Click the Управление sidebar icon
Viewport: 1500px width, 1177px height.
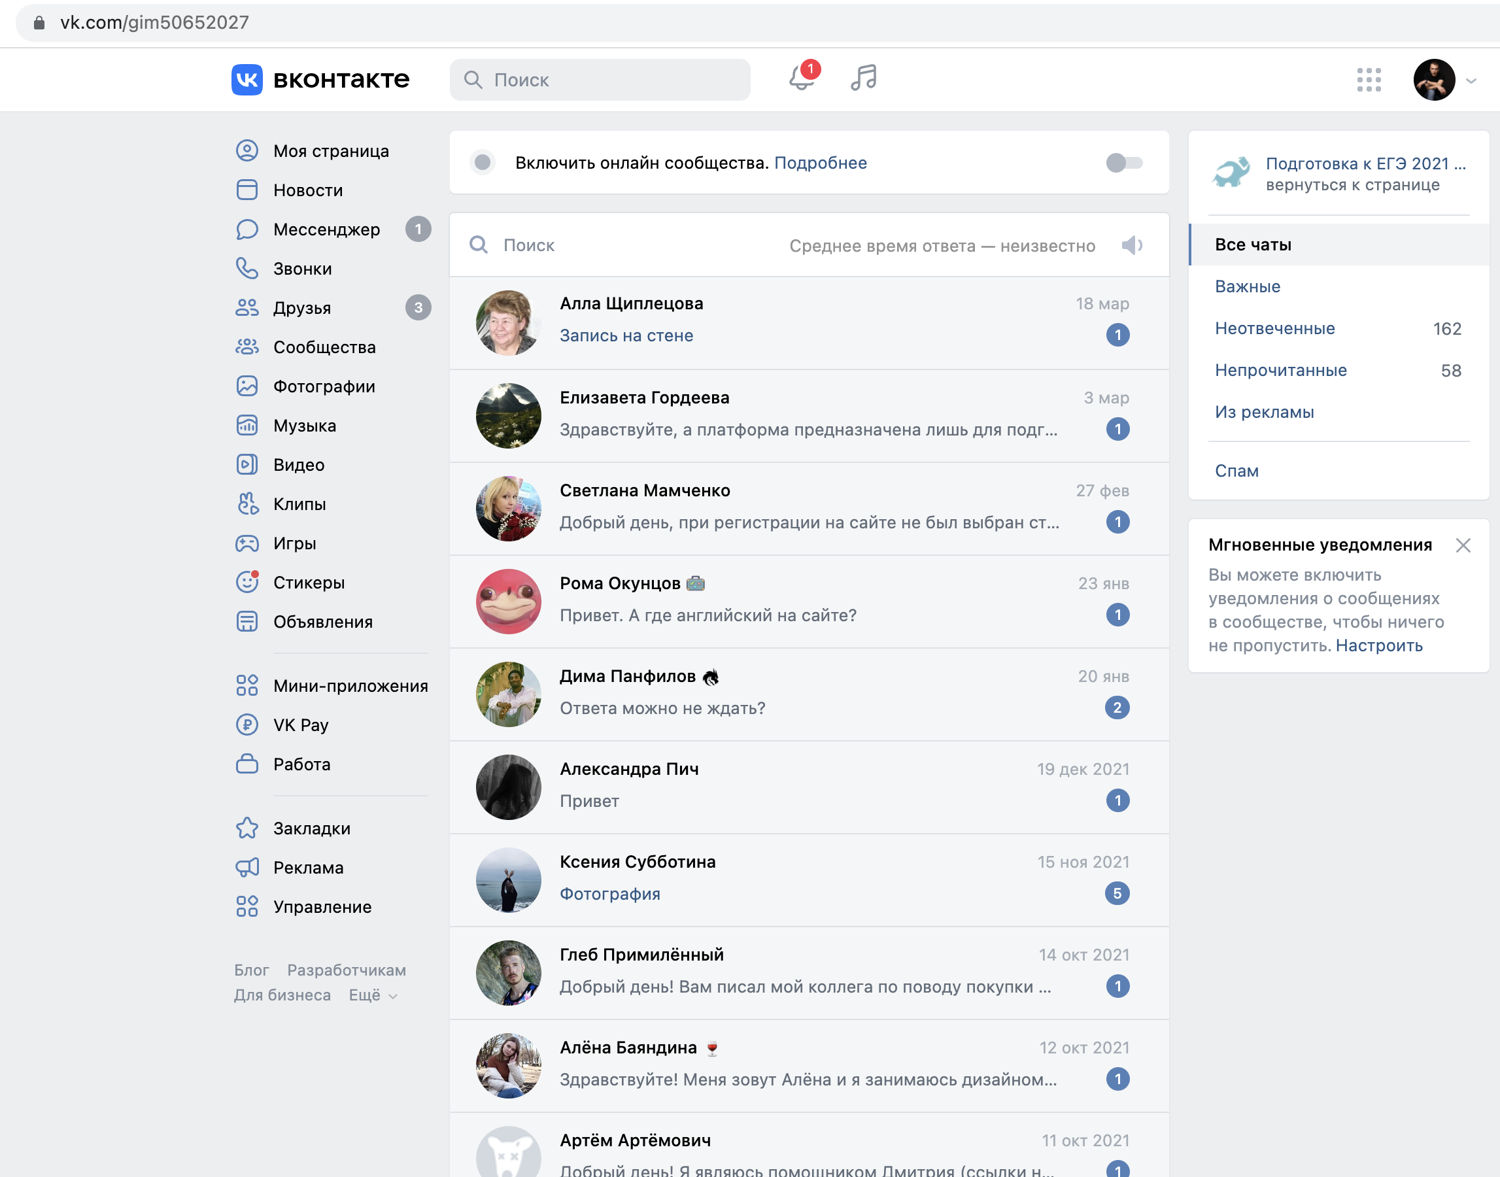point(247,906)
